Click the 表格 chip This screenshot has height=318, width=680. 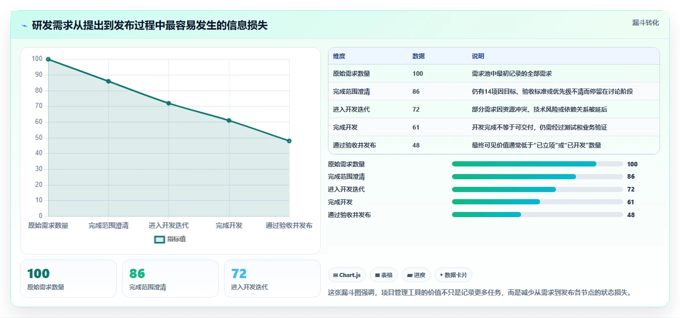(x=384, y=275)
